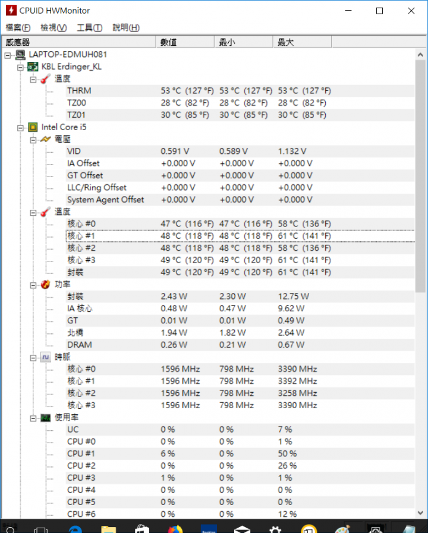
Task: Collapse the 使用率 utilization group
Action: point(33,418)
